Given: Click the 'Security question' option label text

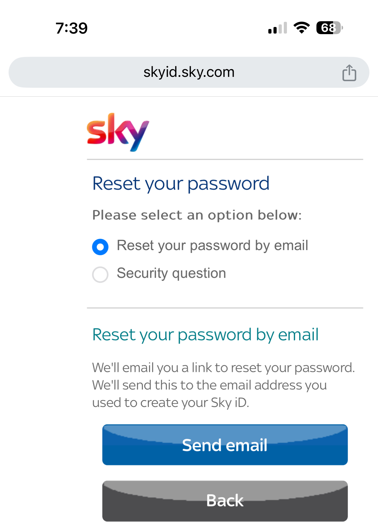Looking at the screenshot, I should (171, 273).
